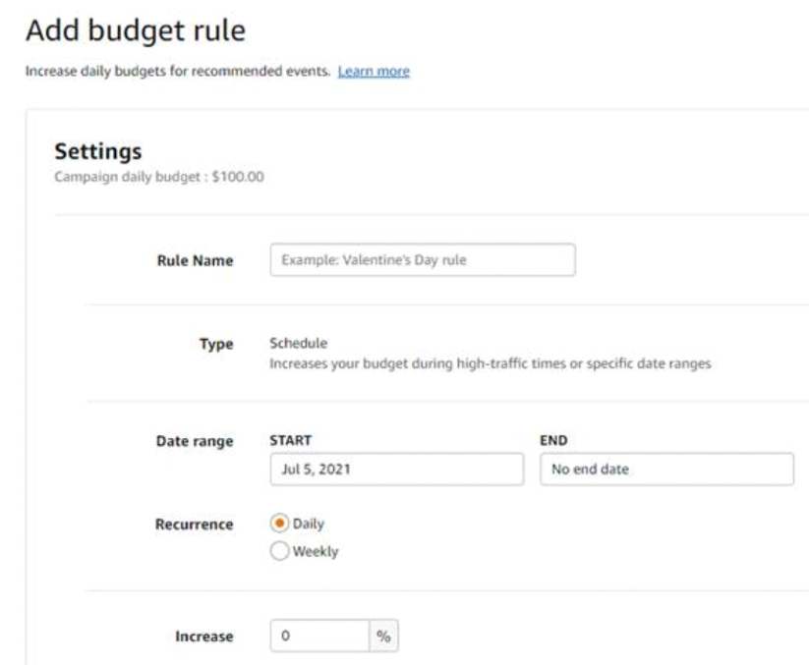Select the Weekly recurrence radio button
The image size is (809, 665).
(x=279, y=551)
